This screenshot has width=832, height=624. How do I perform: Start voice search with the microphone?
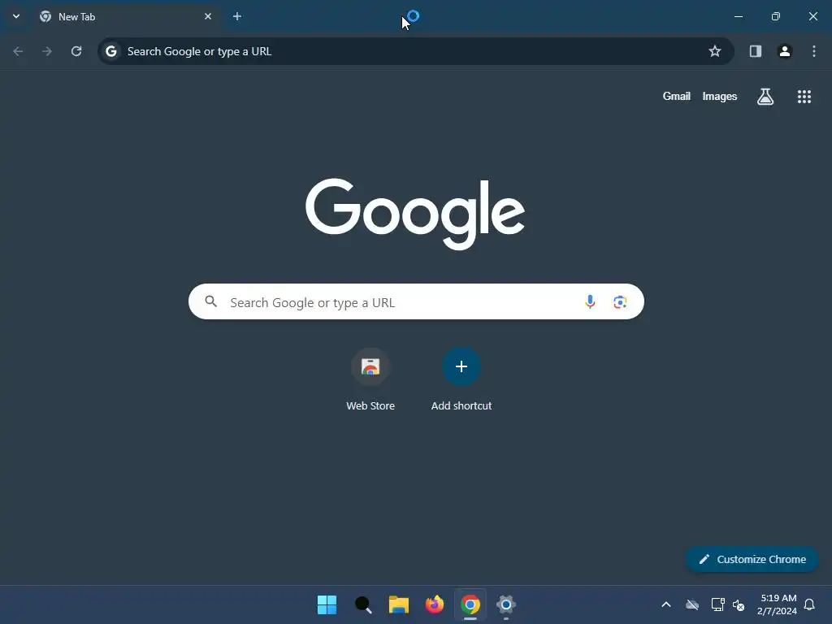[x=590, y=302]
